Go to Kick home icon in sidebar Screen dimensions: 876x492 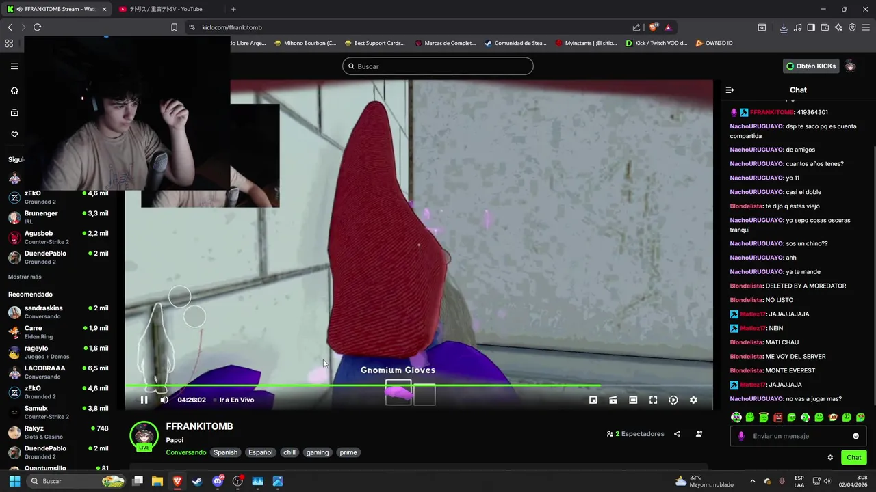(14, 91)
